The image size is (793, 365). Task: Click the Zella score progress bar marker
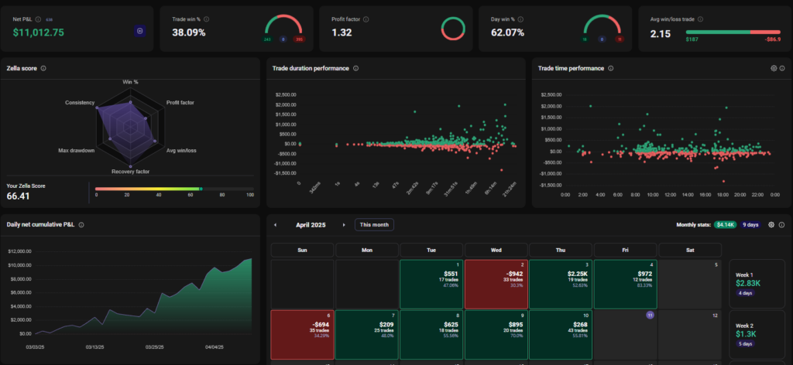tap(201, 189)
